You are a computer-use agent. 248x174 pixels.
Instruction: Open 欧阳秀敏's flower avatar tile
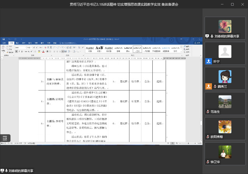[225, 127]
